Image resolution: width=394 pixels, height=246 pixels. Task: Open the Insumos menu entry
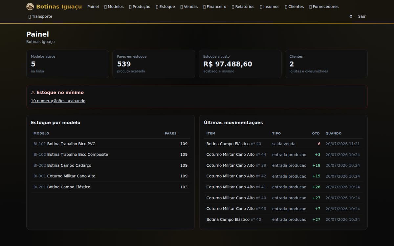point(270,7)
